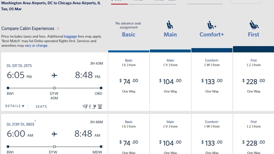Screen dimensions: 274x154
Task: Click the personal video screen amenity icon
Action: [100, 106]
